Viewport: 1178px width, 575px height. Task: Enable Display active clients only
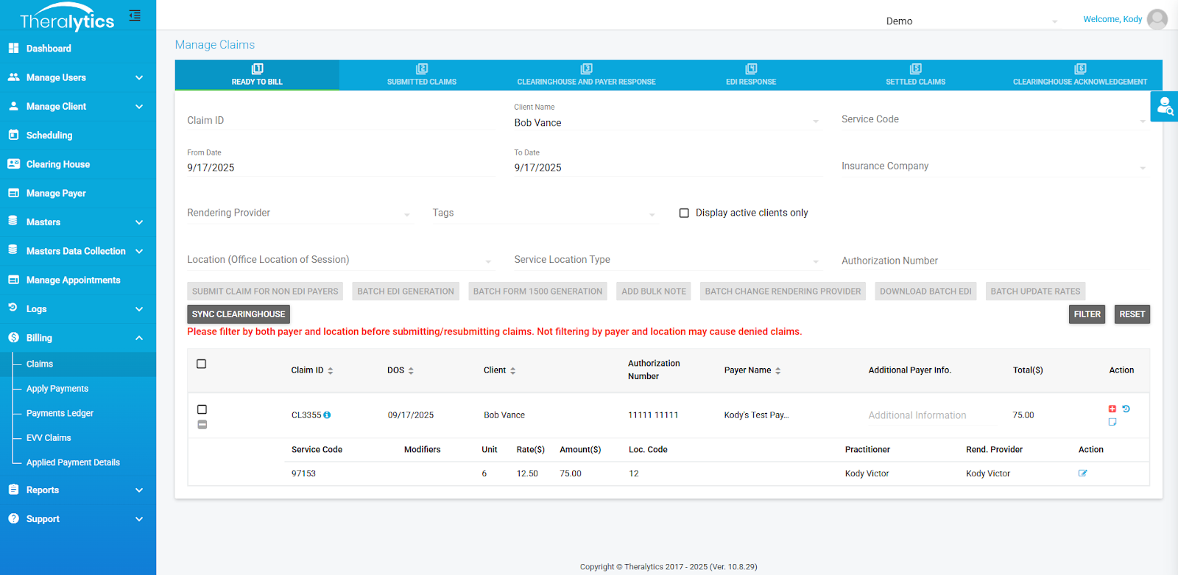pyautogui.click(x=684, y=213)
